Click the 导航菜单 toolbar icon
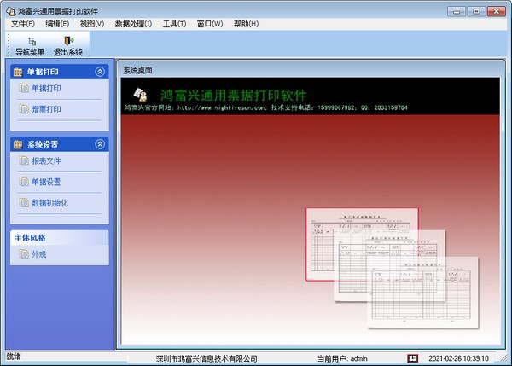This screenshot has width=512, height=366. tap(32, 42)
